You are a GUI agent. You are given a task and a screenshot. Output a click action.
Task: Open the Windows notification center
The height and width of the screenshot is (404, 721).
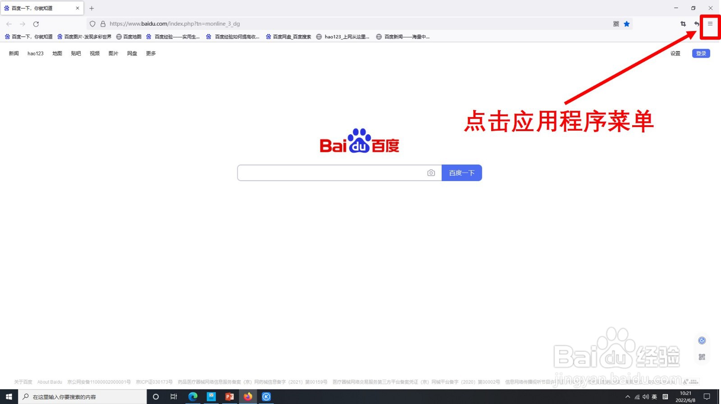pyautogui.click(x=707, y=397)
